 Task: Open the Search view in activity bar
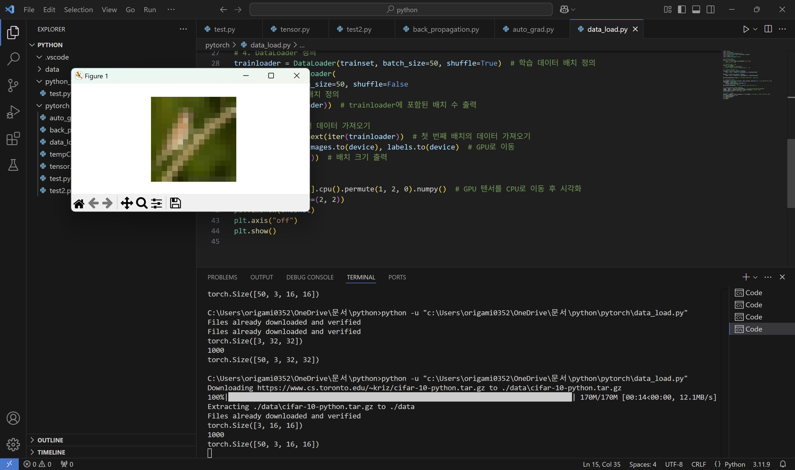[x=13, y=58]
